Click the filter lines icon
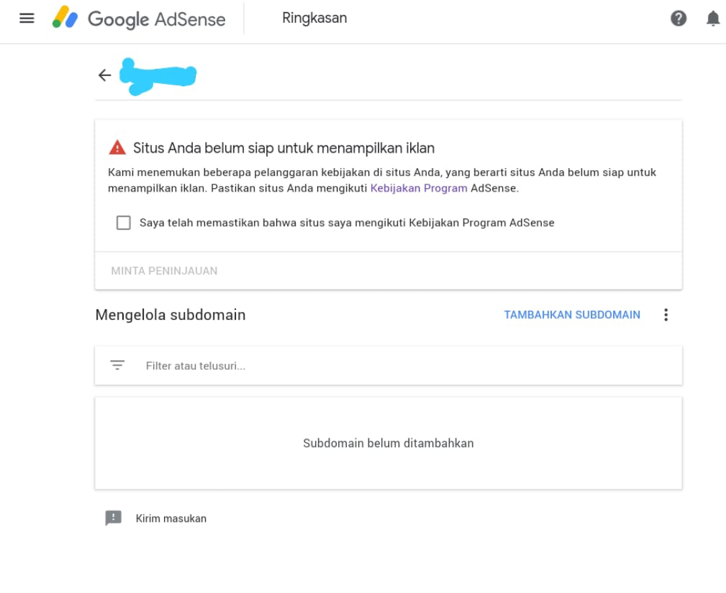This screenshot has width=726, height=593. [x=117, y=365]
